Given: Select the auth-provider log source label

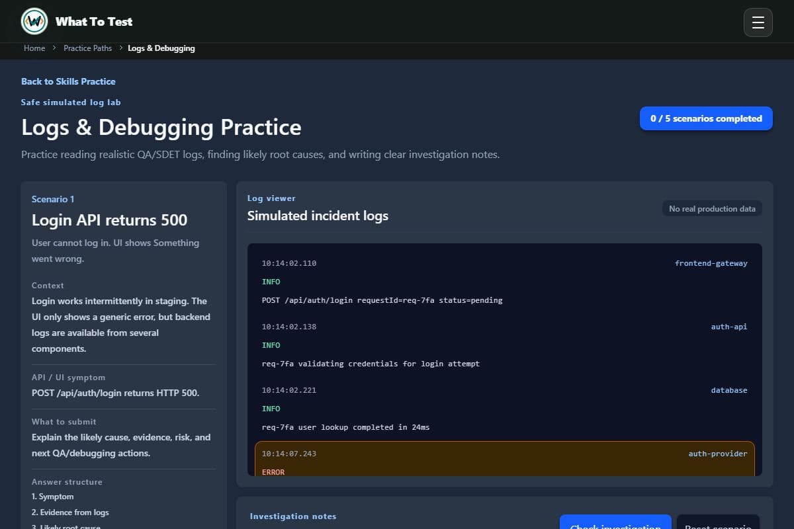Looking at the screenshot, I should (718, 454).
